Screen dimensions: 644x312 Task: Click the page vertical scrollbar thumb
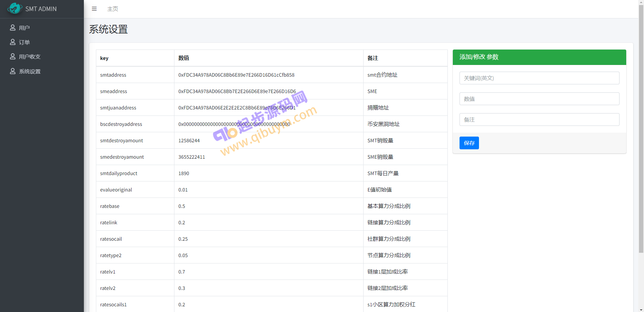pos(641,127)
